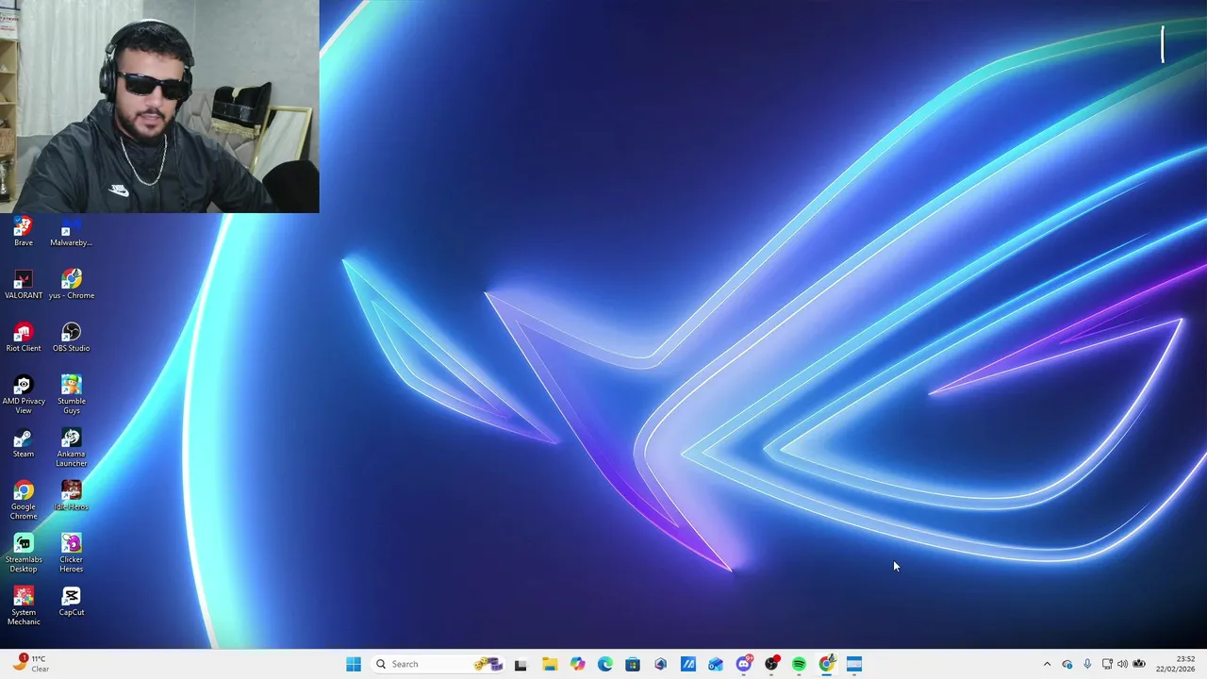
Task: Show hidden system tray icons
Action: tap(1047, 664)
